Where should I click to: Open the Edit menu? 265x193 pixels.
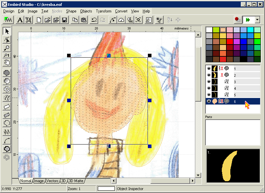21,11
